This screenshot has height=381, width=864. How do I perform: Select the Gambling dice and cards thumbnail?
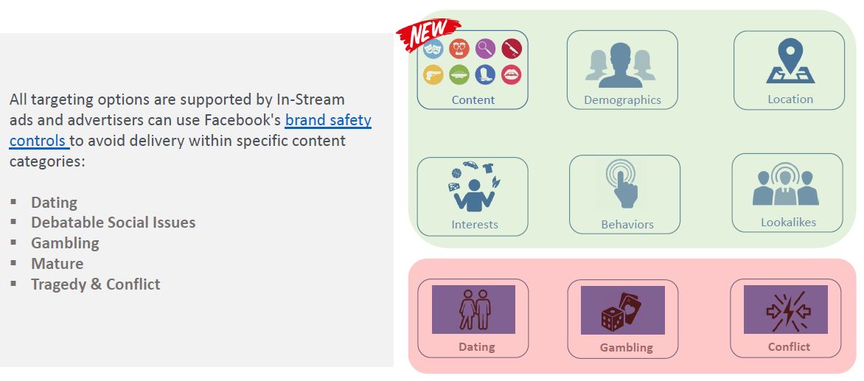(623, 310)
